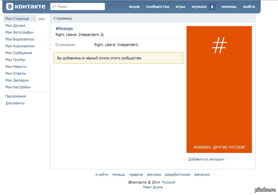Open 'правила' footer link

coord(136,175)
